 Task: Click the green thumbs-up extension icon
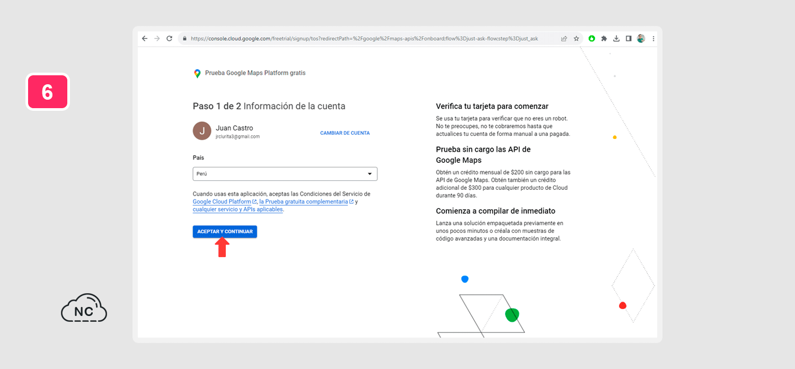pyautogui.click(x=591, y=39)
